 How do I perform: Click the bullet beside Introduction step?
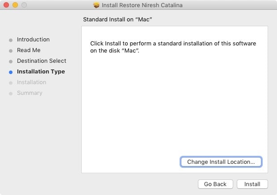(x=11, y=40)
